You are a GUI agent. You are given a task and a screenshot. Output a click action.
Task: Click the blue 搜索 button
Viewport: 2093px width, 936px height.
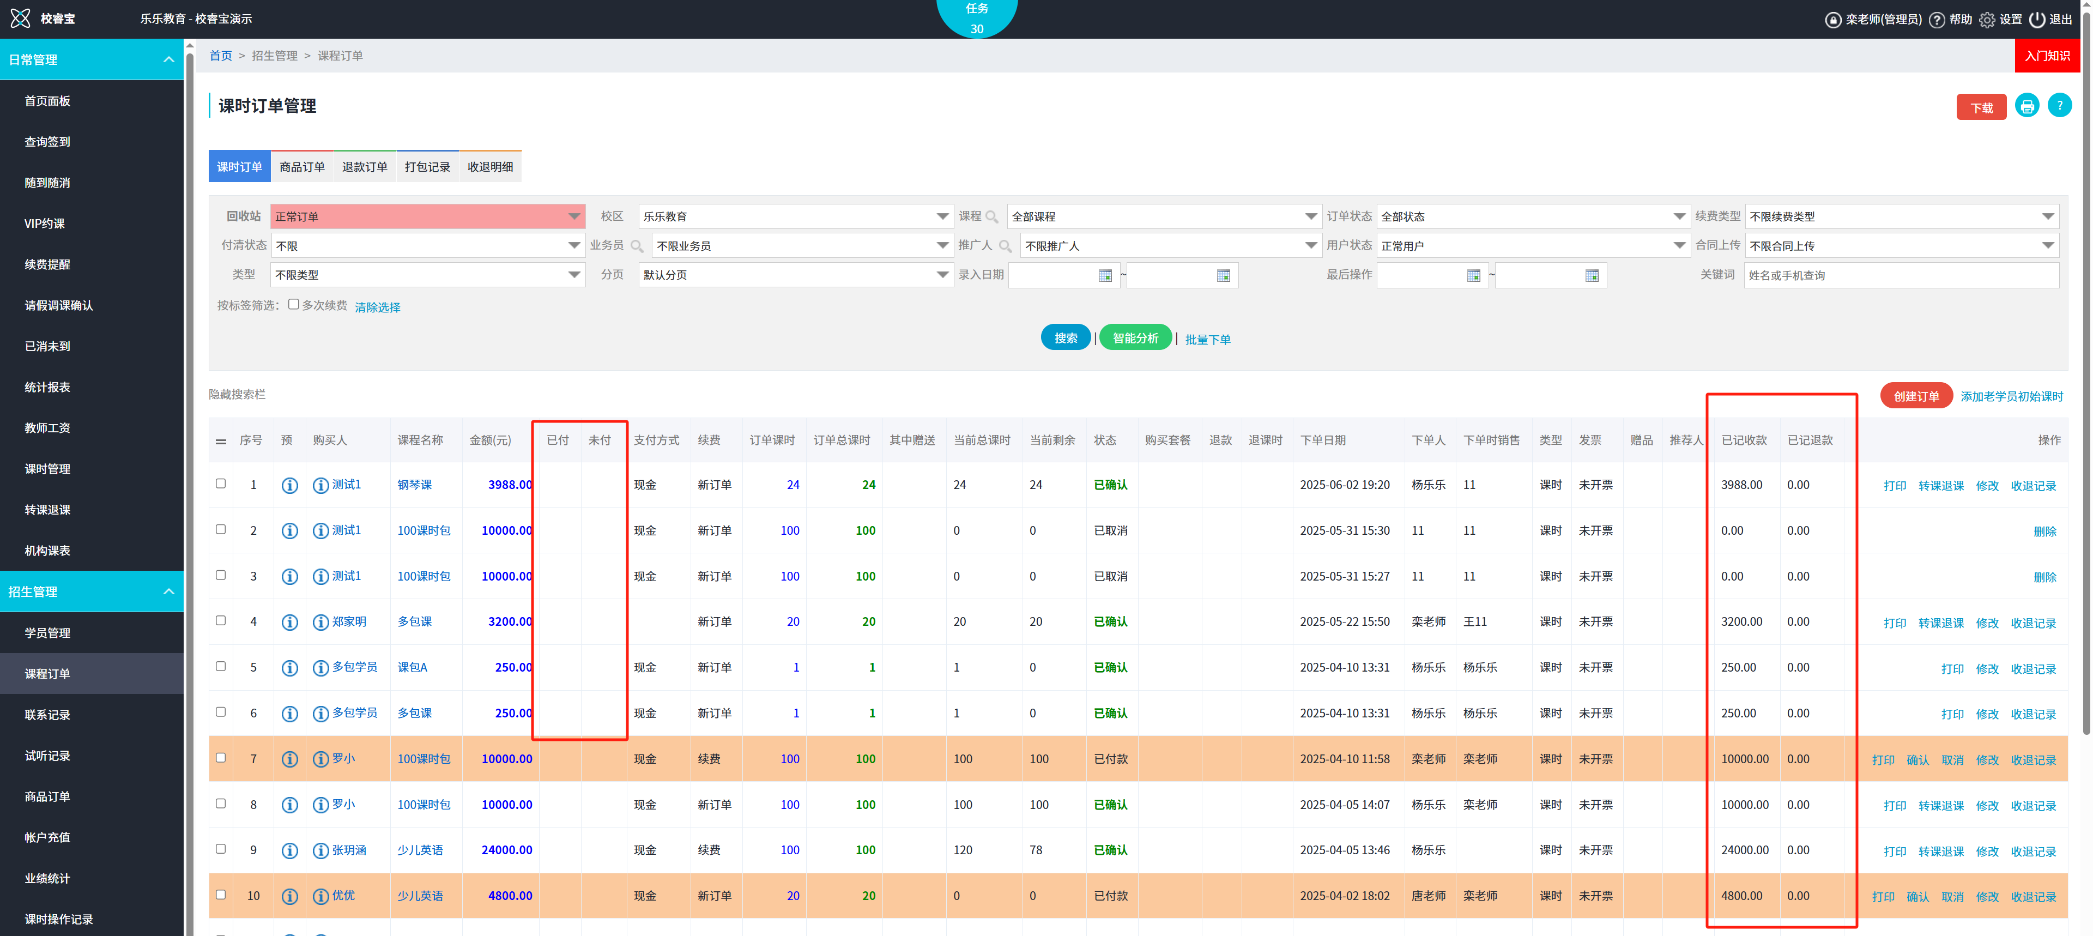(x=1065, y=338)
